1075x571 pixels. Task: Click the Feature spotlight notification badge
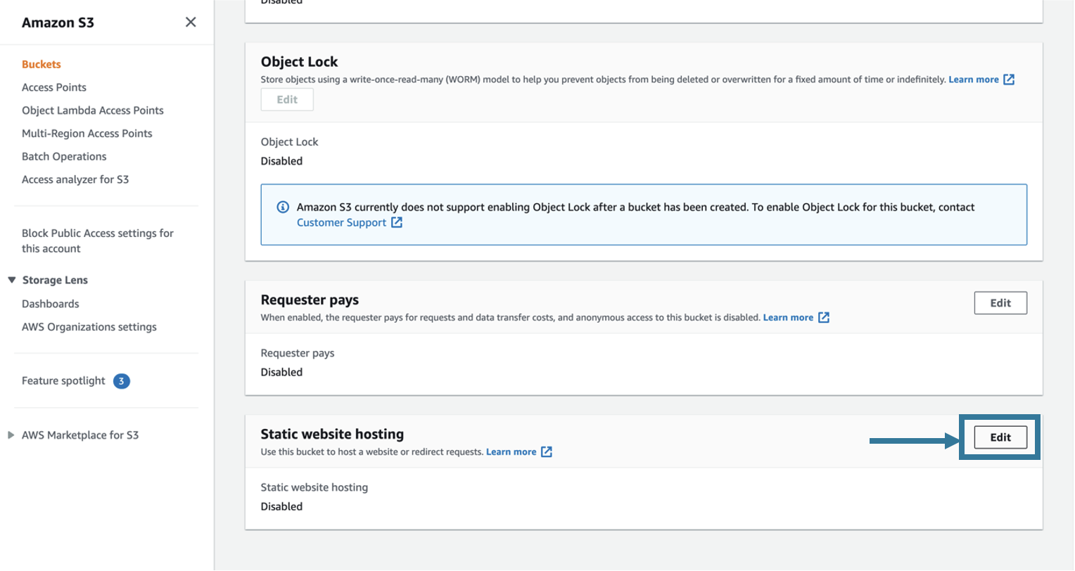click(121, 380)
